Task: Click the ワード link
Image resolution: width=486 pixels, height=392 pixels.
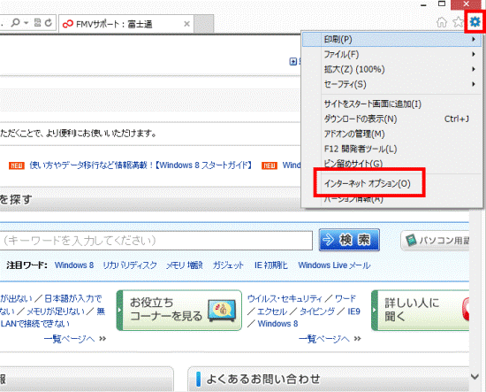Action: pyautogui.click(x=346, y=298)
